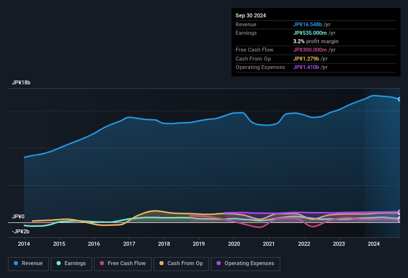408x278 pixels.
Task: Toggle the Revenue series legend button
Action: pos(28,264)
